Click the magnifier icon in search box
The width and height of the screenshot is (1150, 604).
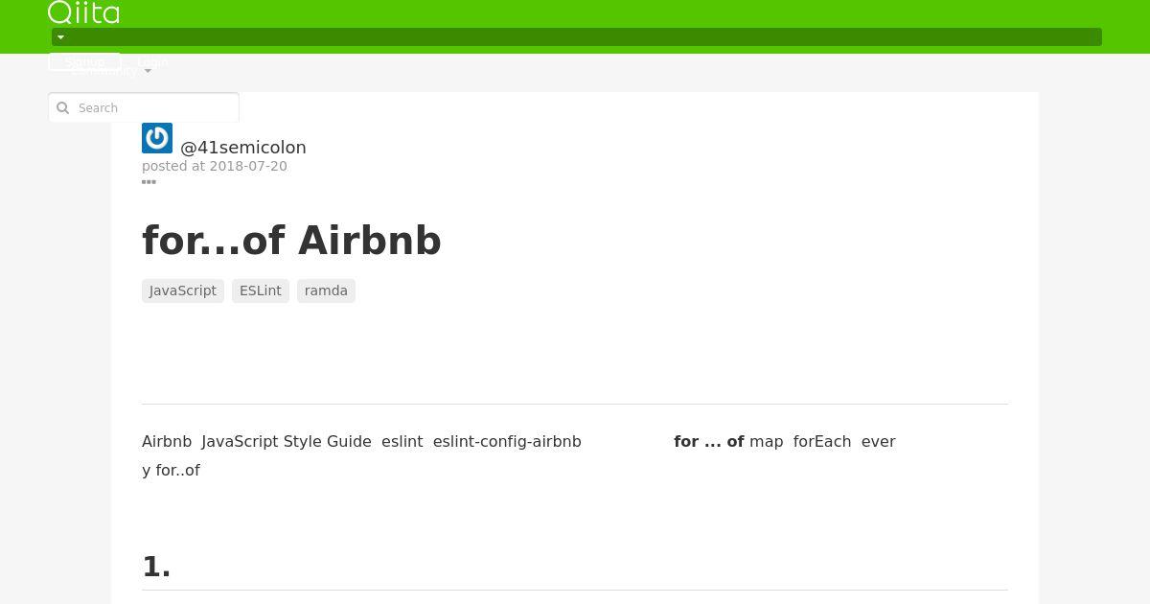[63, 108]
